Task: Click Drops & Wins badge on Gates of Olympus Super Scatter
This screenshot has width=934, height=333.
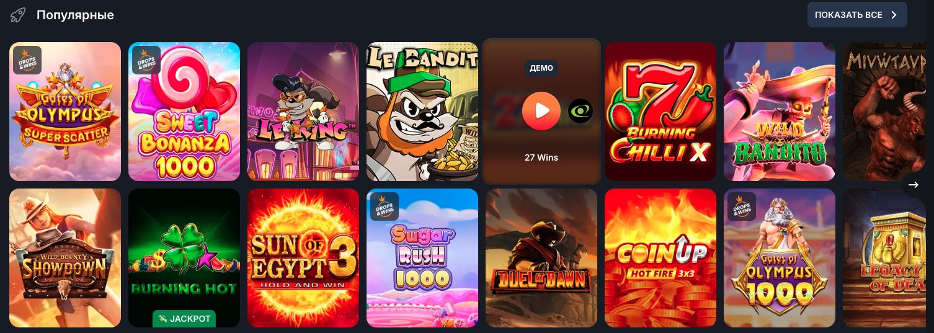Action: click(x=27, y=60)
